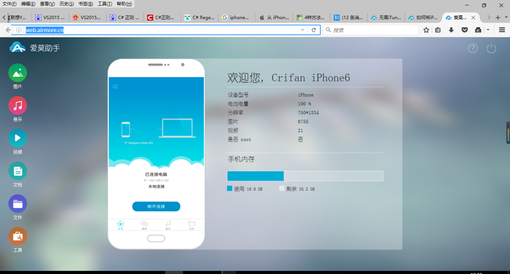Click the picture count 6755
510x274 pixels.
pos(303,121)
